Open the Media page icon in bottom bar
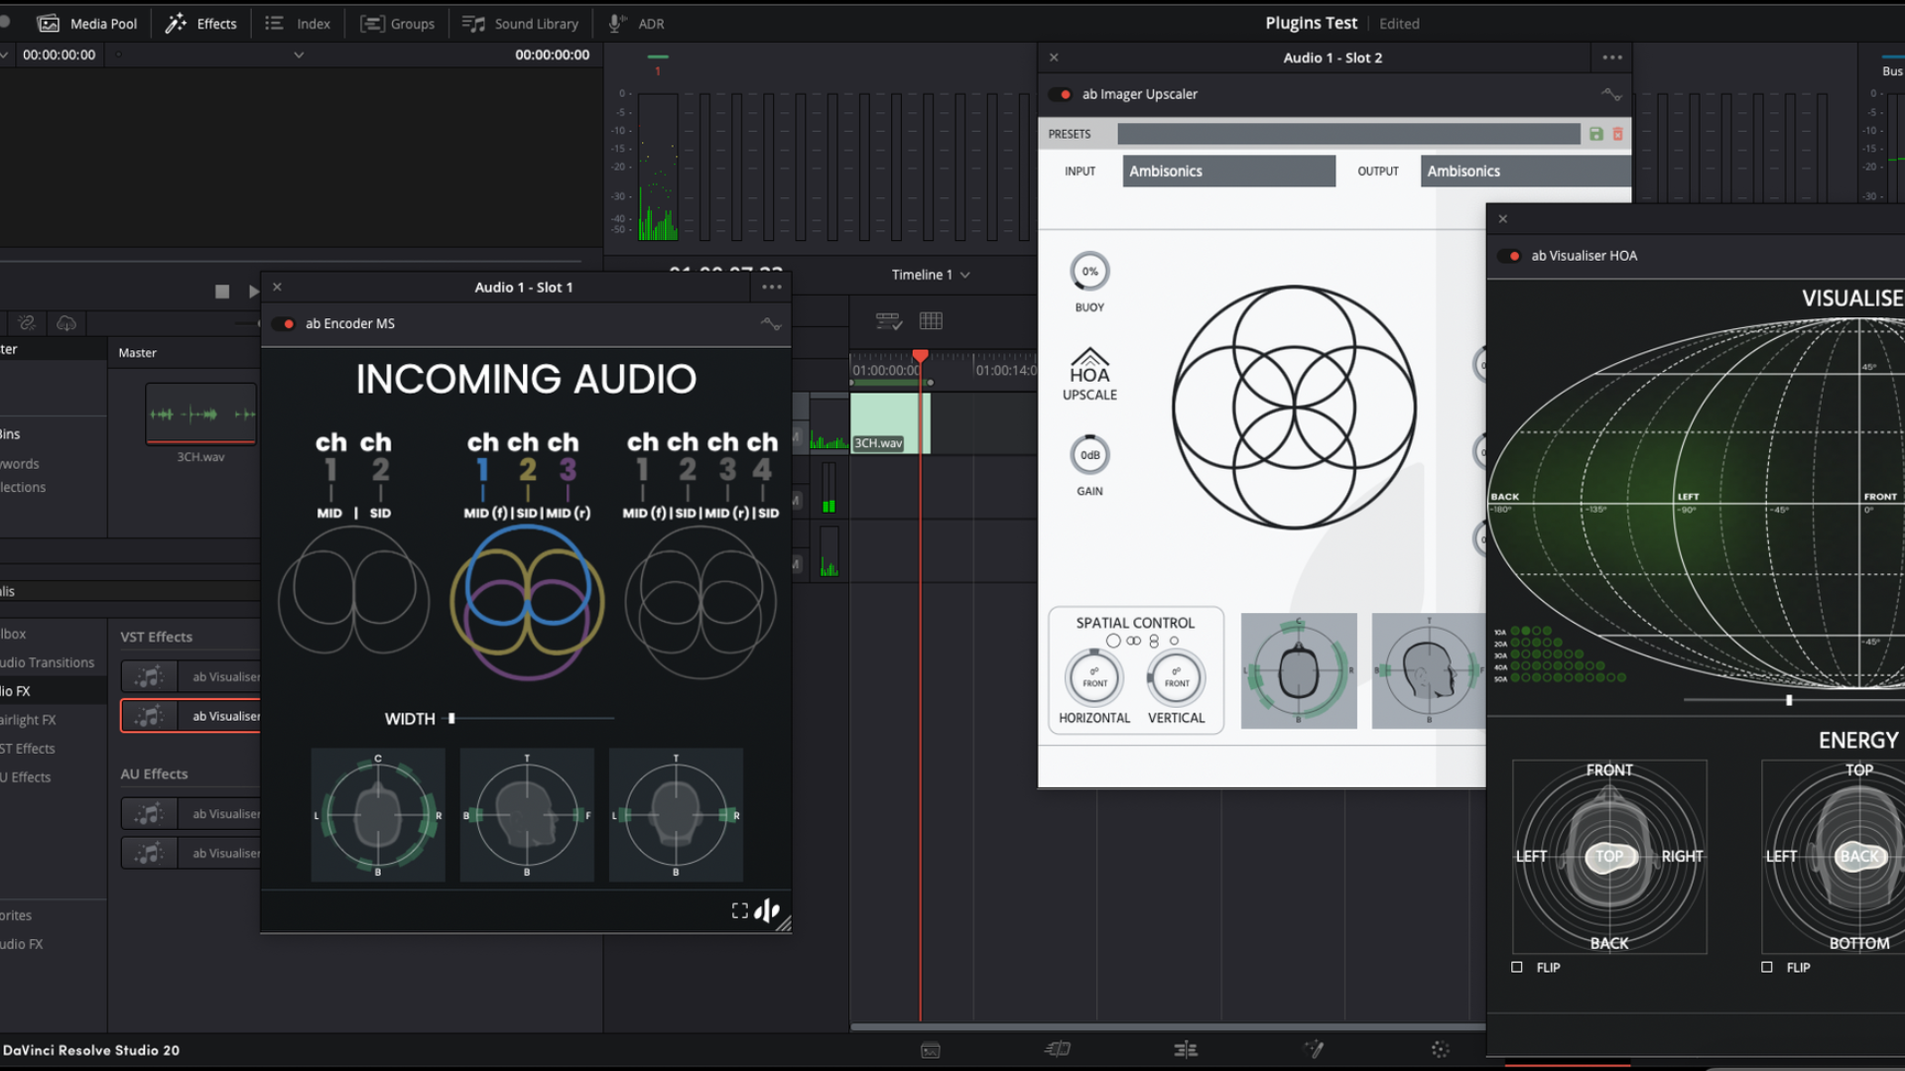This screenshot has height=1071, width=1905. (x=930, y=1050)
